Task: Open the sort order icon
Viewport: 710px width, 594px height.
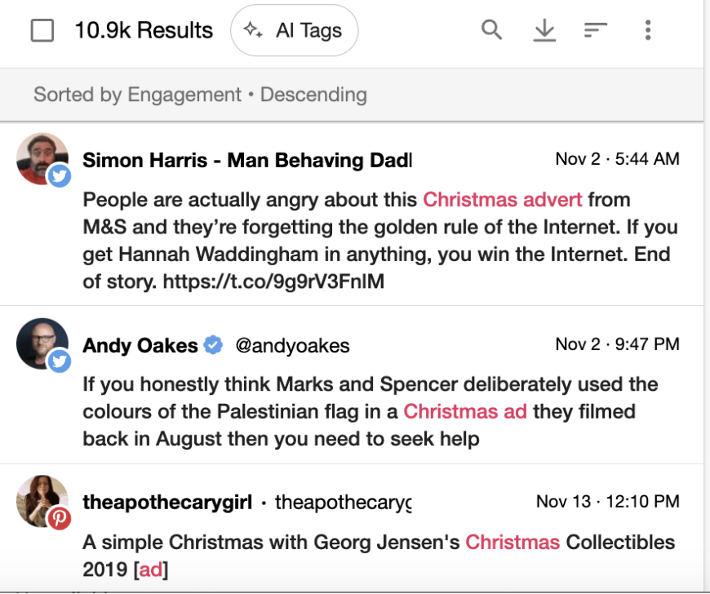Action: point(595,30)
